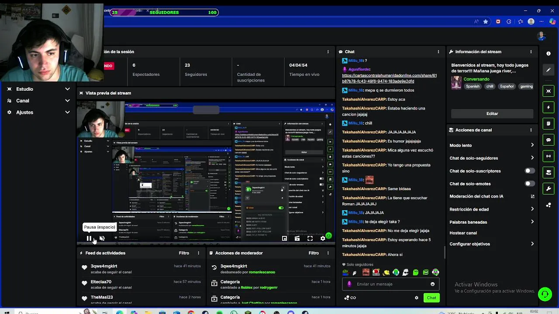Image resolution: width=559 pixels, height=314 pixels.
Task: Enable Chat de solo-emotes switch
Action: [x=530, y=184]
